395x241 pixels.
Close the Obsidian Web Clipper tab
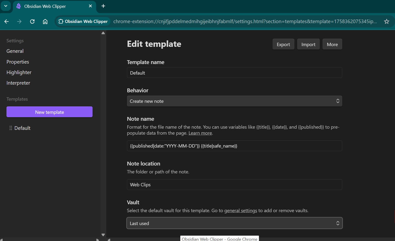click(90, 6)
